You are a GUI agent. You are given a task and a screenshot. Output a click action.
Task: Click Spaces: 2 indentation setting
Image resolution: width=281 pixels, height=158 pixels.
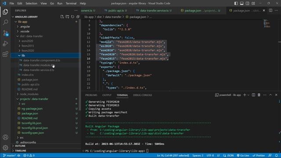(198, 155)
